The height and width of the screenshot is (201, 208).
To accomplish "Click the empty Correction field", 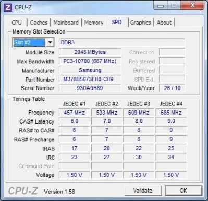I will coord(172,52).
